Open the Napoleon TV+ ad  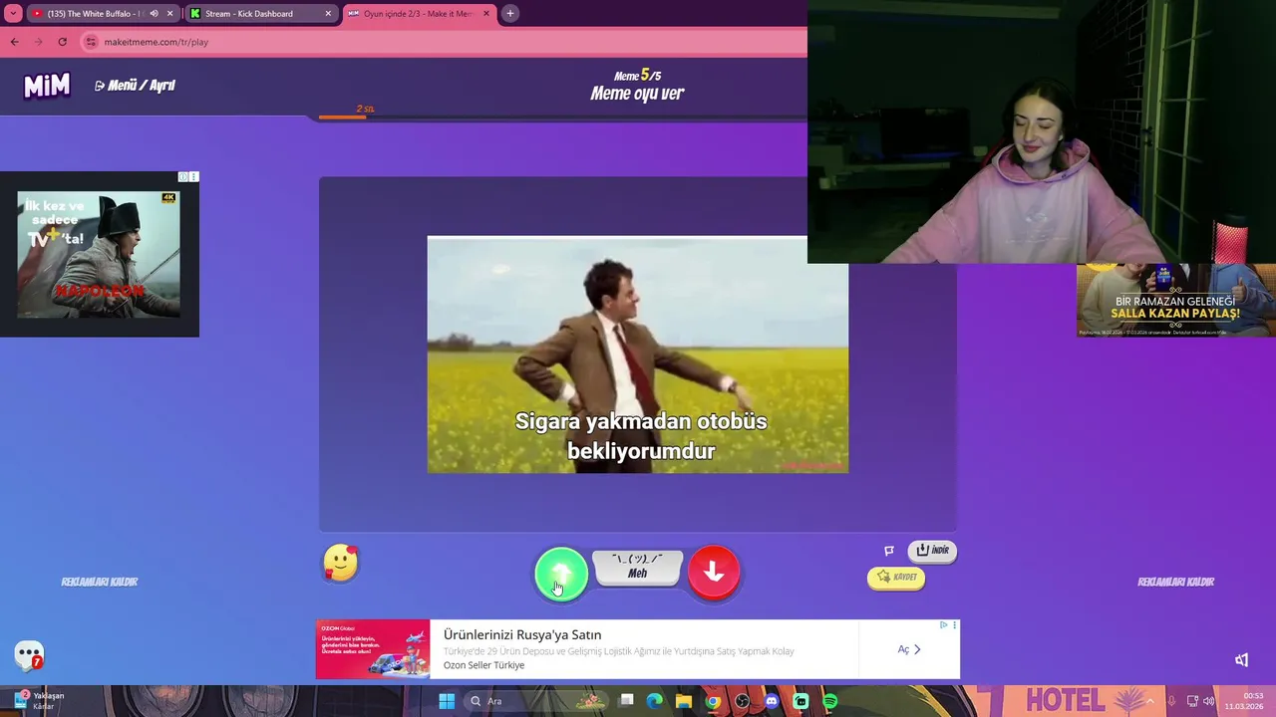pos(99,255)
